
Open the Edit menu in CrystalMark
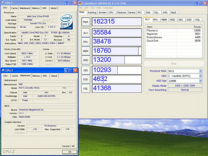tap(86, 8)
